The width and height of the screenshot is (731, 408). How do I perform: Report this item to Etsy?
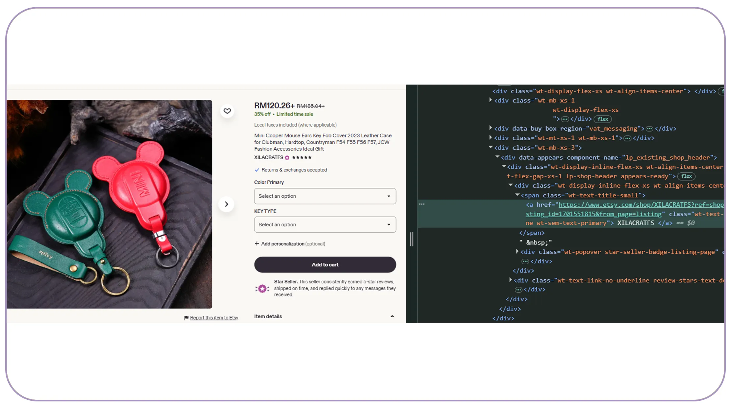point(214,318)
